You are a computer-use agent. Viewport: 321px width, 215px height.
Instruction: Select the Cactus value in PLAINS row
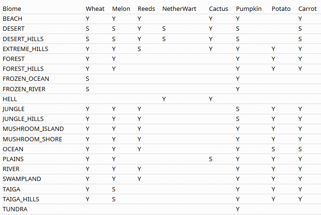[x=211, y=159]
